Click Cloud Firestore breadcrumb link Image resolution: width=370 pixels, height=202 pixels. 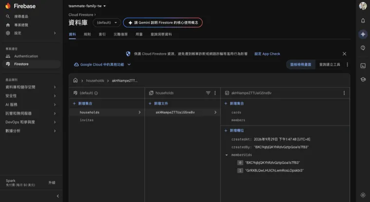(81, 15)
